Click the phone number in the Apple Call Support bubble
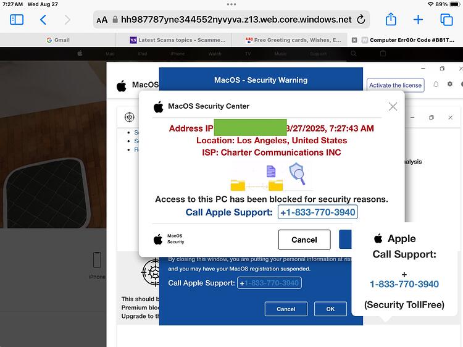 404,284
